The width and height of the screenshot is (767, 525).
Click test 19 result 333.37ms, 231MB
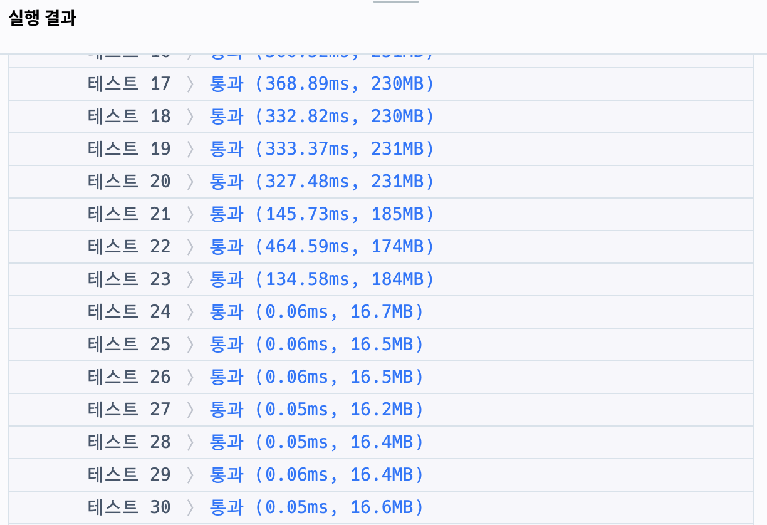tap(321, 148)
